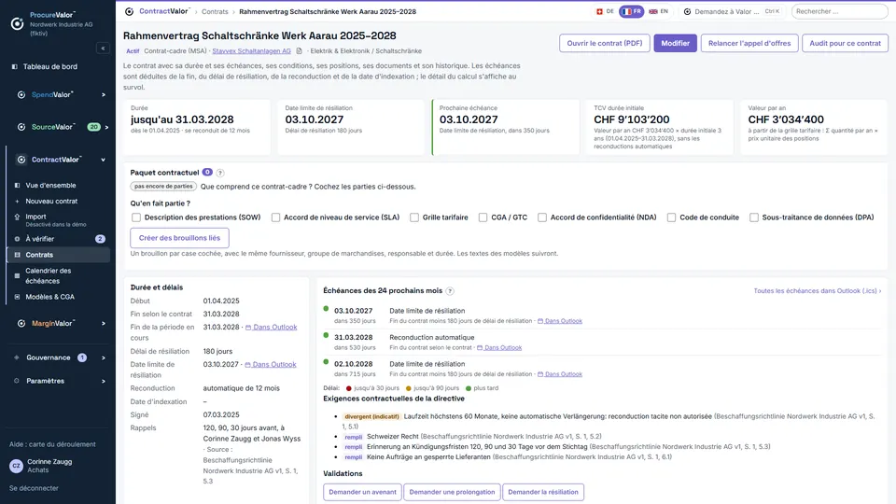Click the Valor assistant icon in top bar
Screen dimensions: 896x504
[688, 11]
